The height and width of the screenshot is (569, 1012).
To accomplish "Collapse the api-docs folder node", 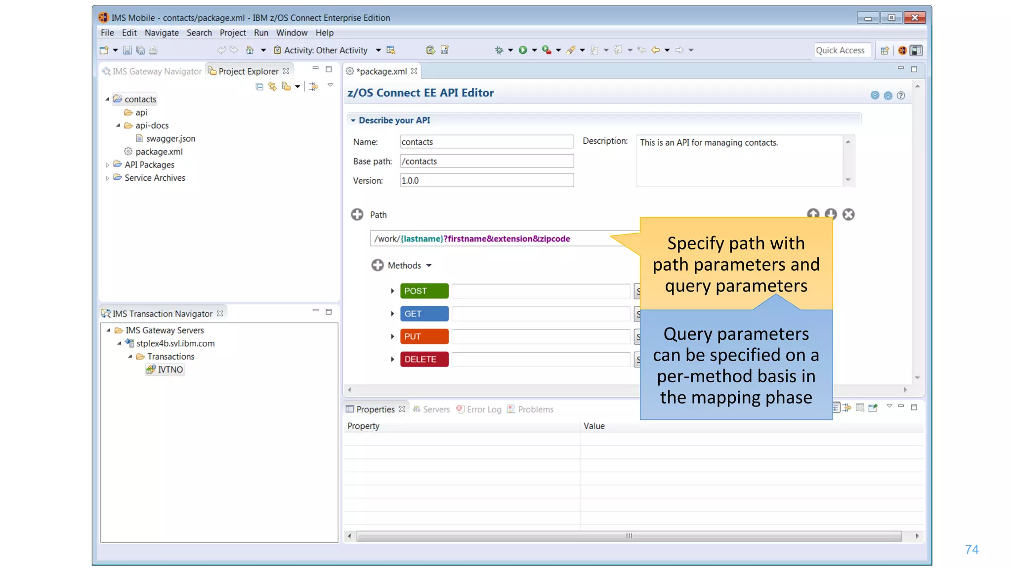I will (x=118, y=125).
